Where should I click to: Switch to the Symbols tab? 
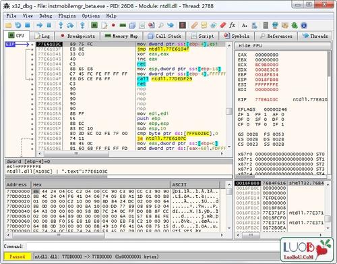[x=237, y=36]
